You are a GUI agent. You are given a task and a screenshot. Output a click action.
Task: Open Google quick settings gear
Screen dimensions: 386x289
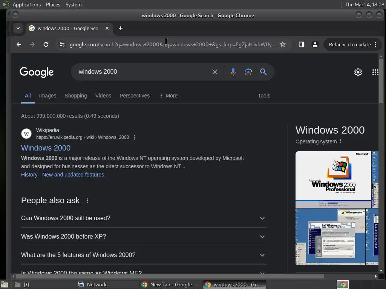point(358,72)
